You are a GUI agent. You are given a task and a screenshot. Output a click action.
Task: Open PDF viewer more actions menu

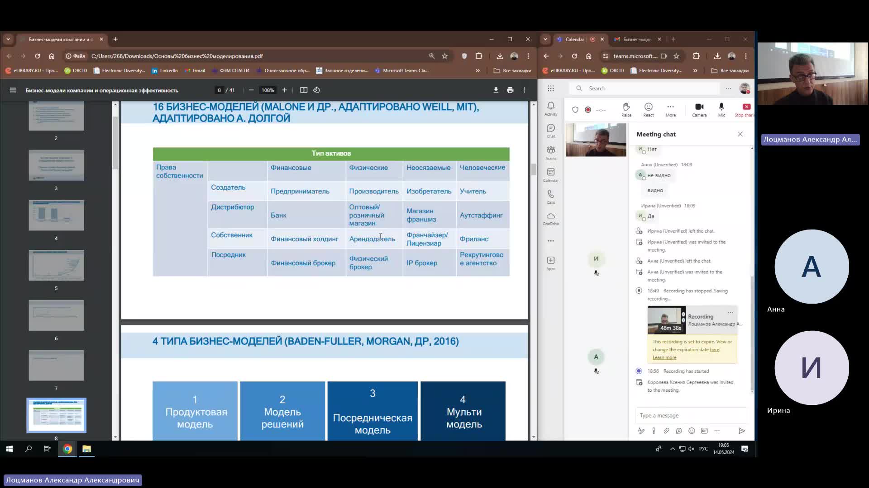click(x=524, y=90)
